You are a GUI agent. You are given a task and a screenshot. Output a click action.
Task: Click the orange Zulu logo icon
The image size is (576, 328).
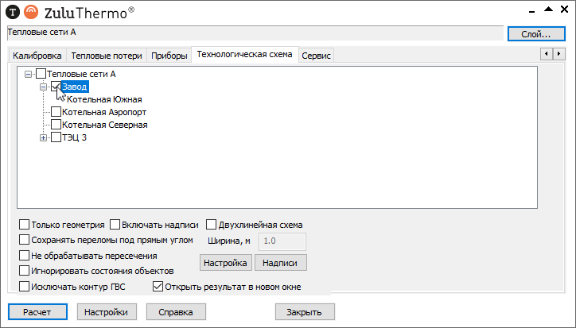pos(31,12)
